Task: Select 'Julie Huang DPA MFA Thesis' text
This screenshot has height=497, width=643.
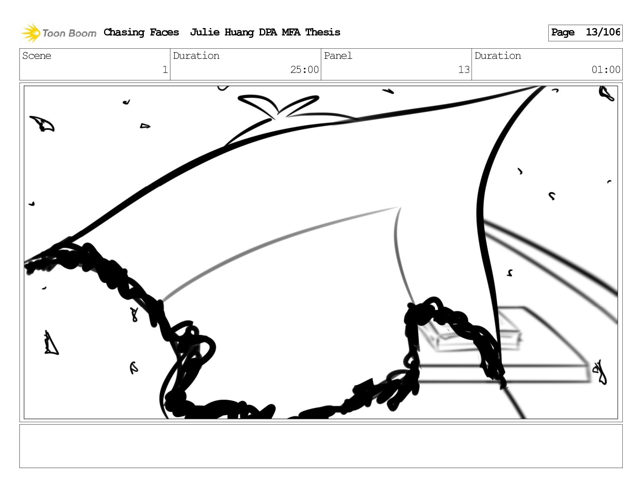Action: [265, 32]
